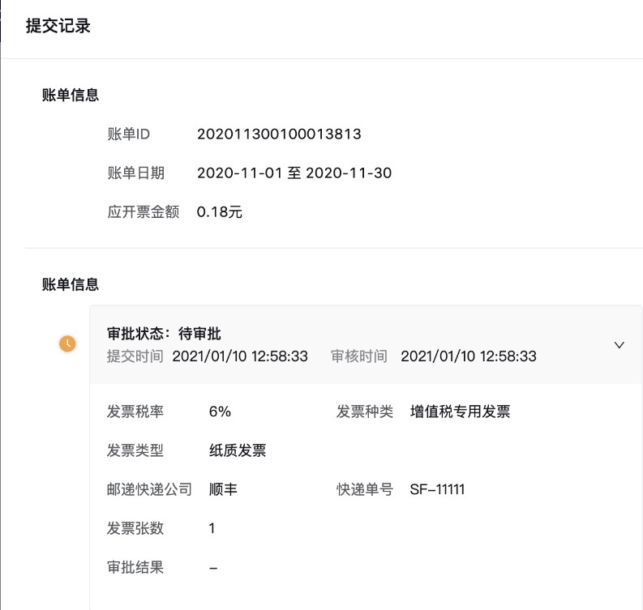The width and height of the screenshot is (643, 610).
Task: Click the 账单日期 field label
Action: (135, 173)
